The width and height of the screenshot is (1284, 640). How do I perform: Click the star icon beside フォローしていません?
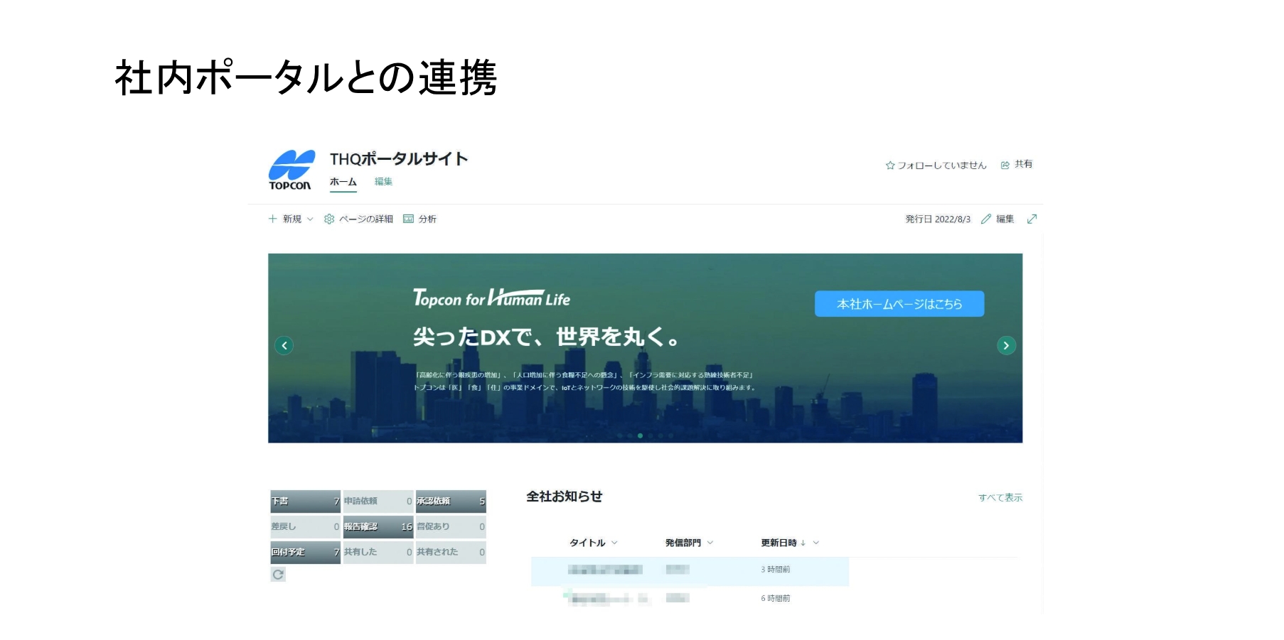click(890, 166)
